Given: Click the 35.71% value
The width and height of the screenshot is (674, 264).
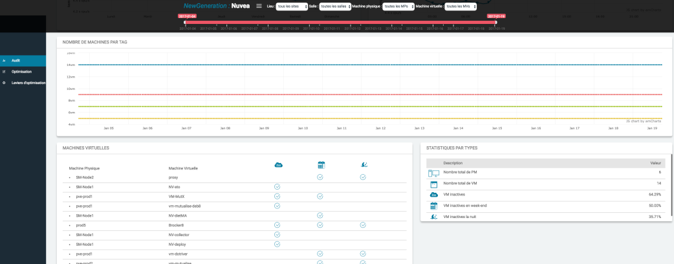Looking at the screenshot, I should tap(655, 217).
